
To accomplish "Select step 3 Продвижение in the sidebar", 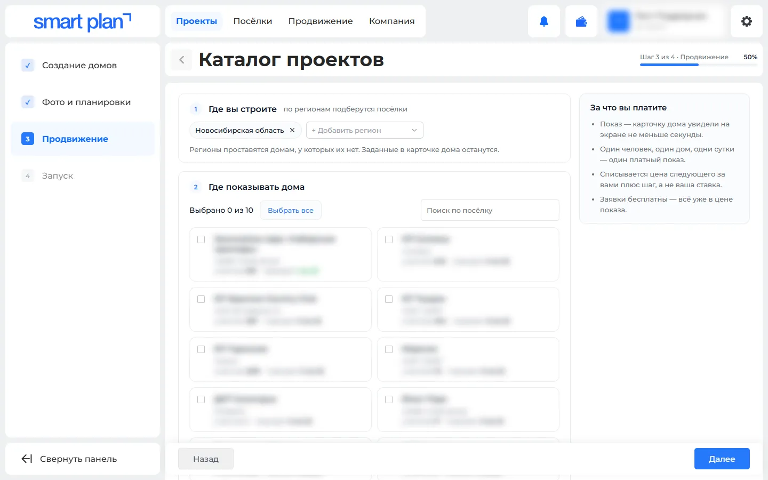I will 83,139.
